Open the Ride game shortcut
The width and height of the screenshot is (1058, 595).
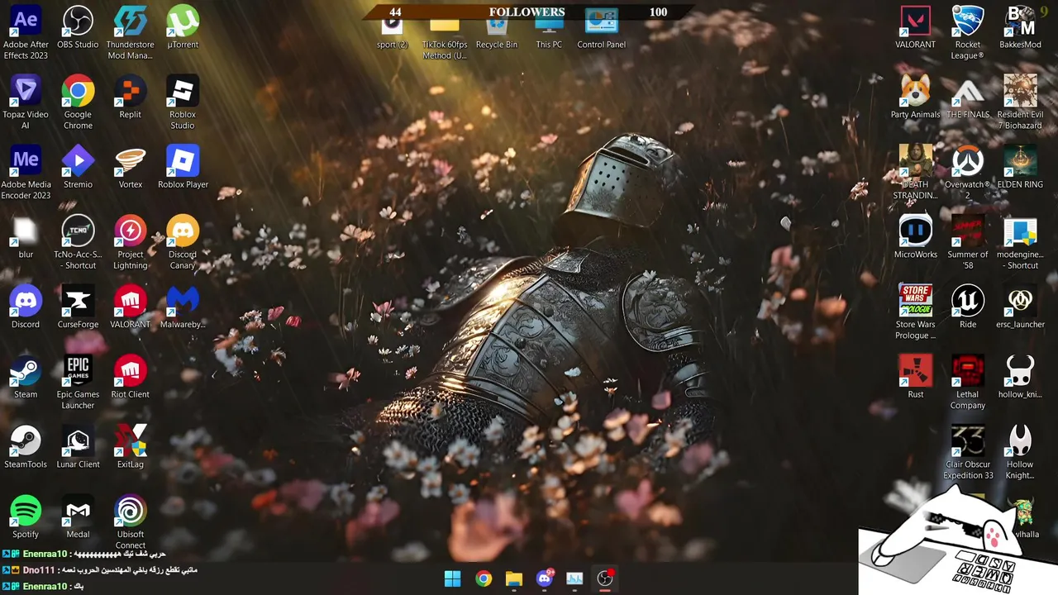pyautogui.click(x=968, y=301)
